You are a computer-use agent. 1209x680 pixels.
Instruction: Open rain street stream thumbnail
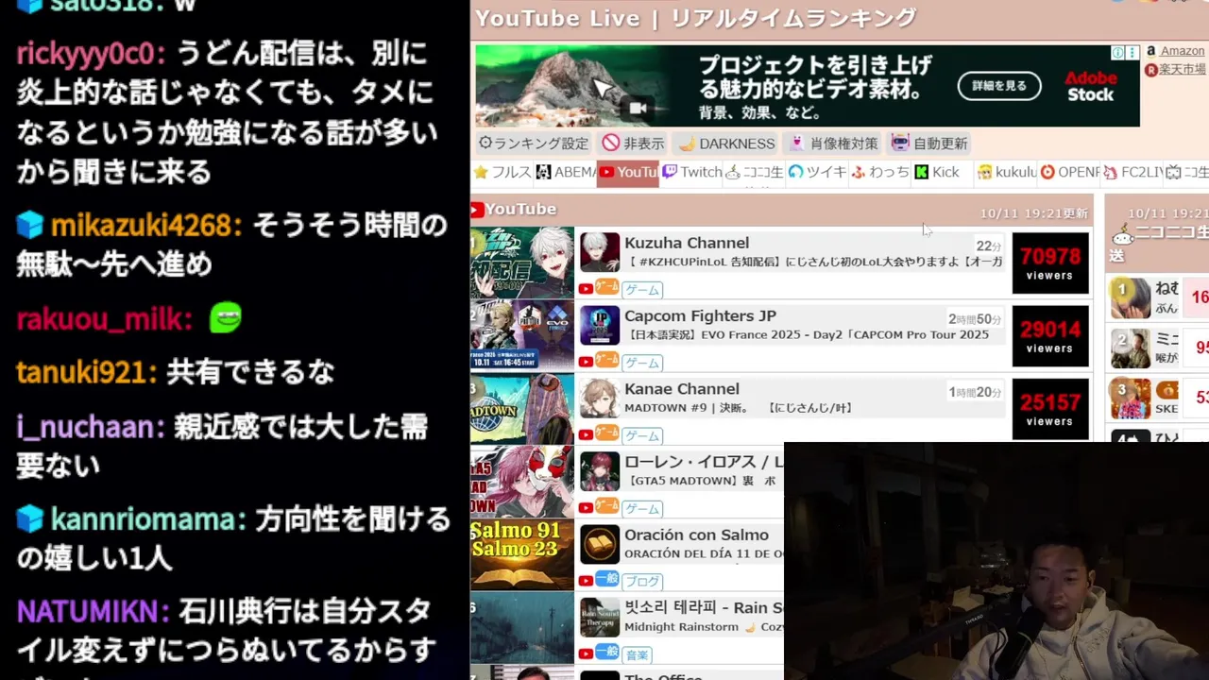point(521,627)
